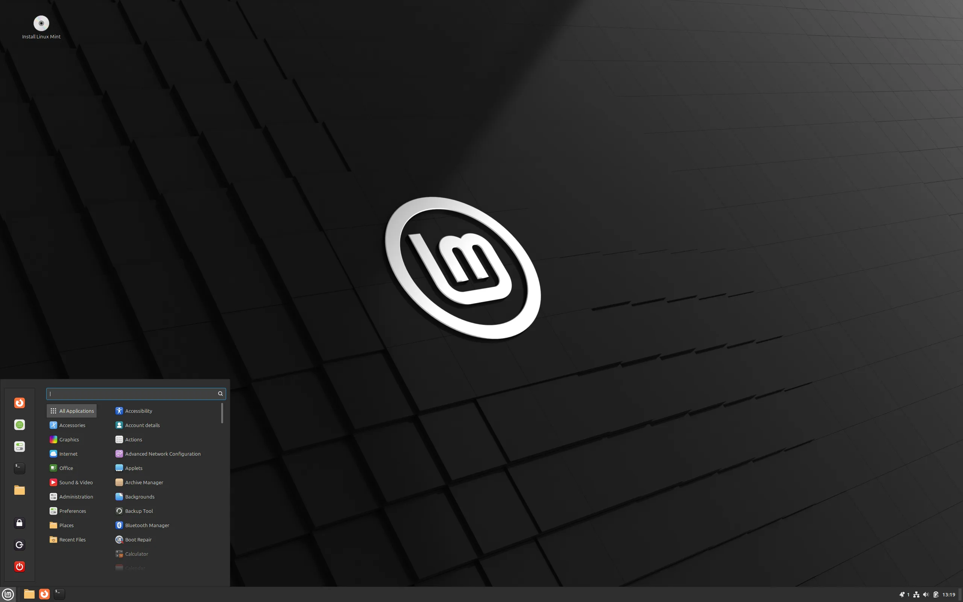
Task: Launch the Terminal from the sidebar
Action: [x=19, y=468]
